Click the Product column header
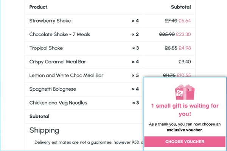Screen dimensions: 227x151 [x=38, y=7]
